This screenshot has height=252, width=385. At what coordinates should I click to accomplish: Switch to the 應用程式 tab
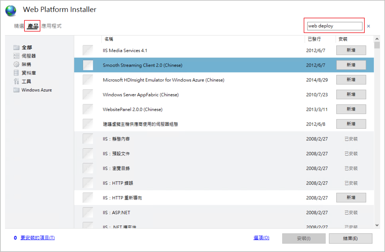[52, 26]
